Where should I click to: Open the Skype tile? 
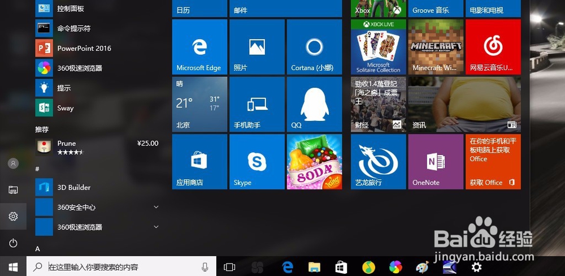pyautogui.click(x=257, y=162)
